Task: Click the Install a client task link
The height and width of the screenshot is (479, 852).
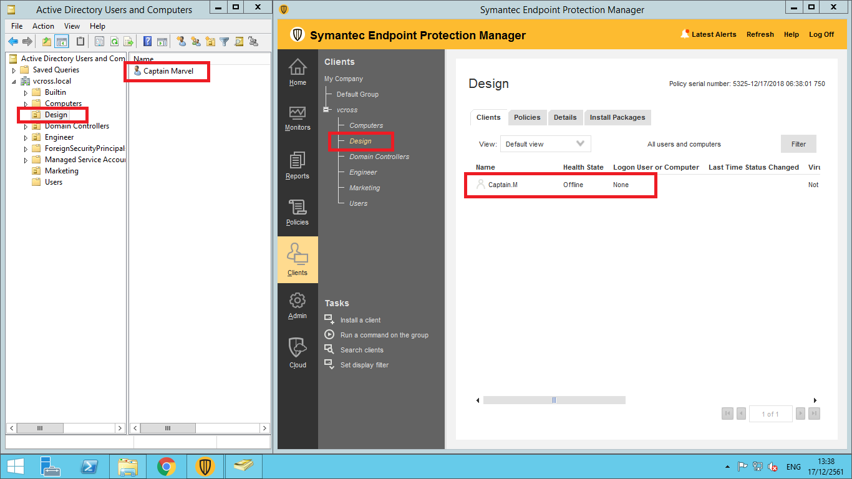Action: [x=360, y=320]
